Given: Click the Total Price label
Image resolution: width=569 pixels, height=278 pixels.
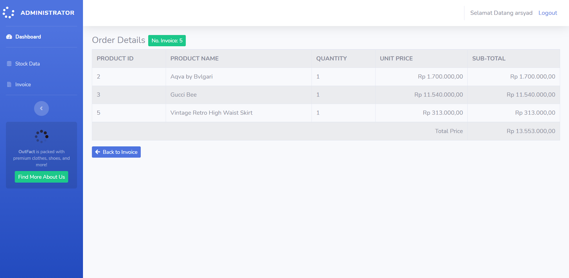Looking at the screenshot, I should pyautogui.click(x=449, y=131).
